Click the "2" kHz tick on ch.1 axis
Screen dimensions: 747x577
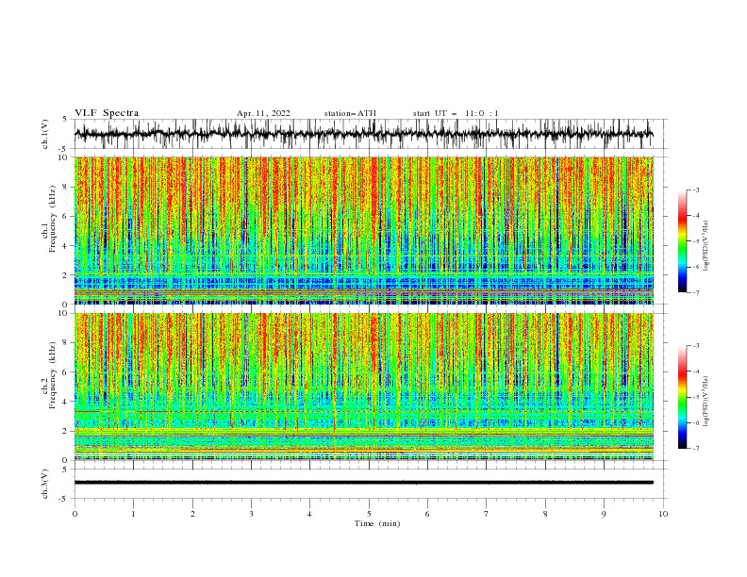pos(66,275)
